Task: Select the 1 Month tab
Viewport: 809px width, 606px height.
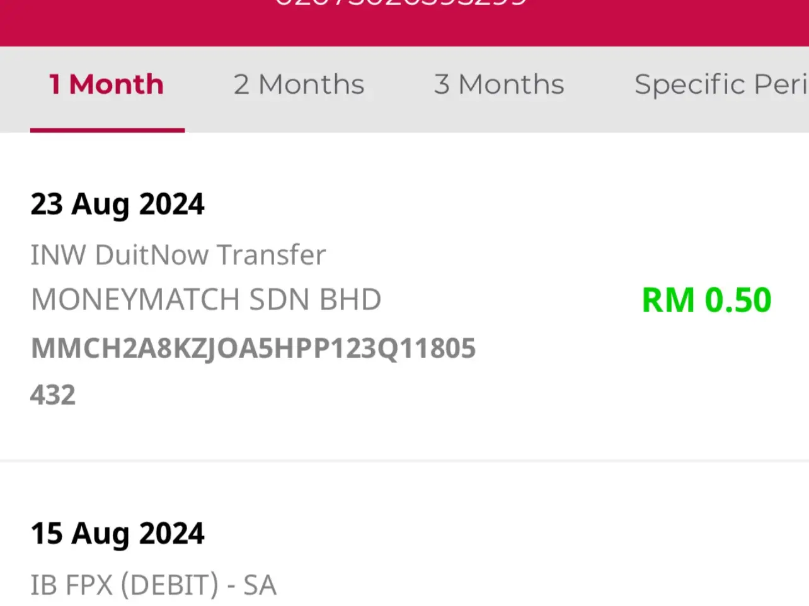Action: (x=106, y=84)
